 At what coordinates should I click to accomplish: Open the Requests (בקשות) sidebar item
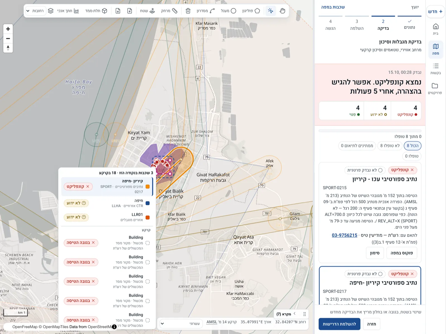[x=436, y=69]
